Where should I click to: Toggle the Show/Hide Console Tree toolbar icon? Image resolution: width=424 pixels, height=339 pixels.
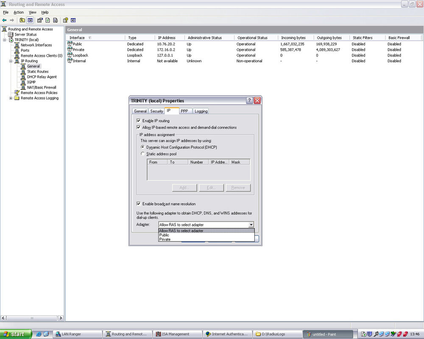(30, 20)
